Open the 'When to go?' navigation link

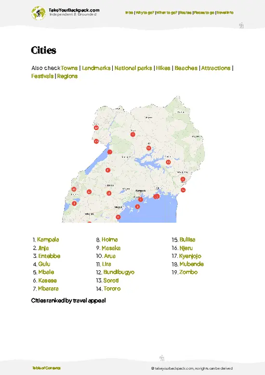(167, 13)
